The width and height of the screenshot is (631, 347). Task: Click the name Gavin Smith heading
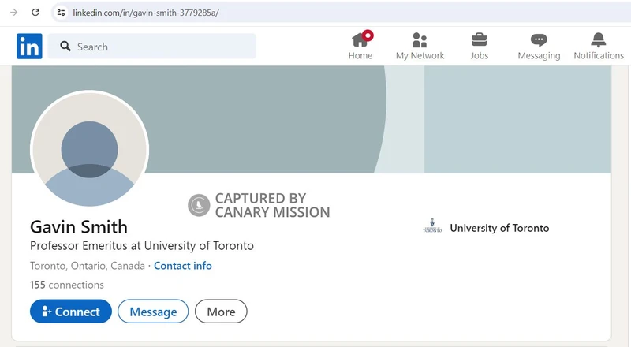point(79,227)
